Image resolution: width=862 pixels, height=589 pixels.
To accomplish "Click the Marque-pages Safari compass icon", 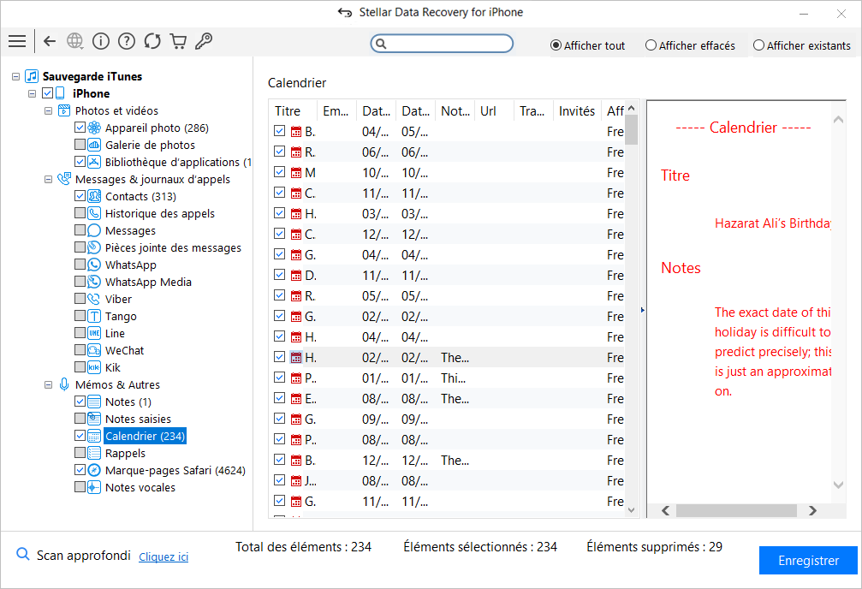I will pos(94,470).
